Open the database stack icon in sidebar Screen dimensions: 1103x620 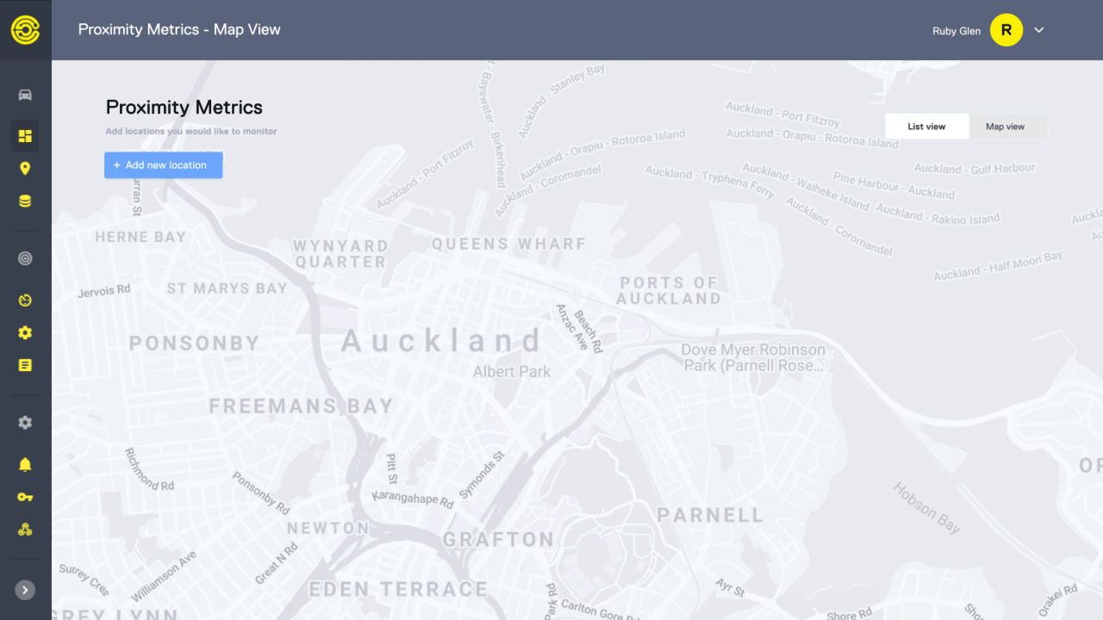click(25, 201)
